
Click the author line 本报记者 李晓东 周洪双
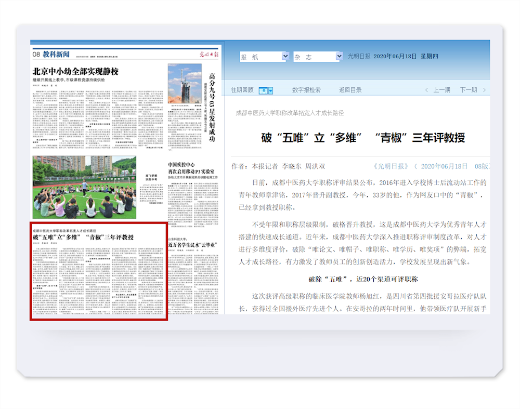288,166
